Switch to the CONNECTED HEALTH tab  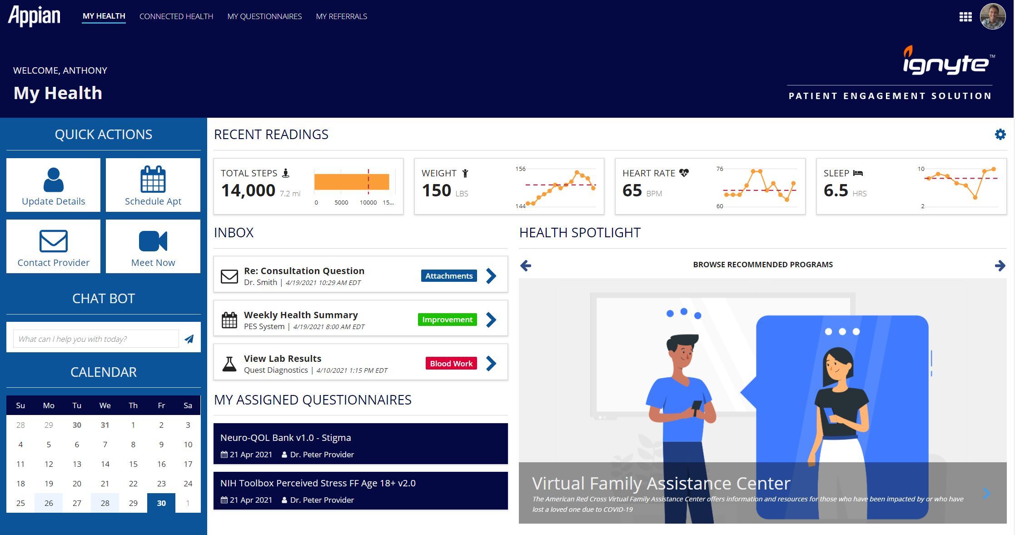[176, 16]
